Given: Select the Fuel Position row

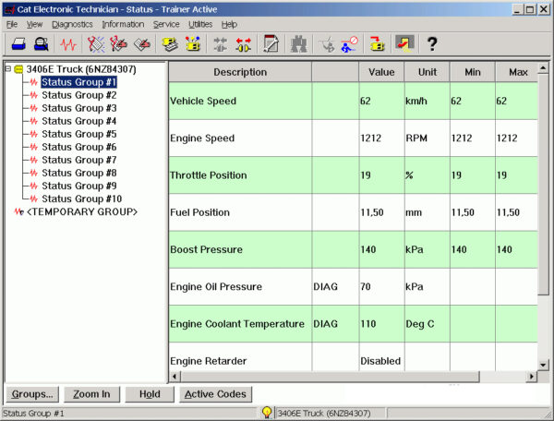Looking at the screenshot, I should 354,212.
